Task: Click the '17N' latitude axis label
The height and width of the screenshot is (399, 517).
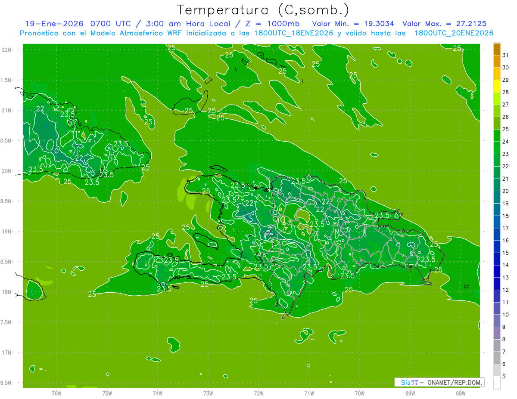Action: [x=6, y=353]
